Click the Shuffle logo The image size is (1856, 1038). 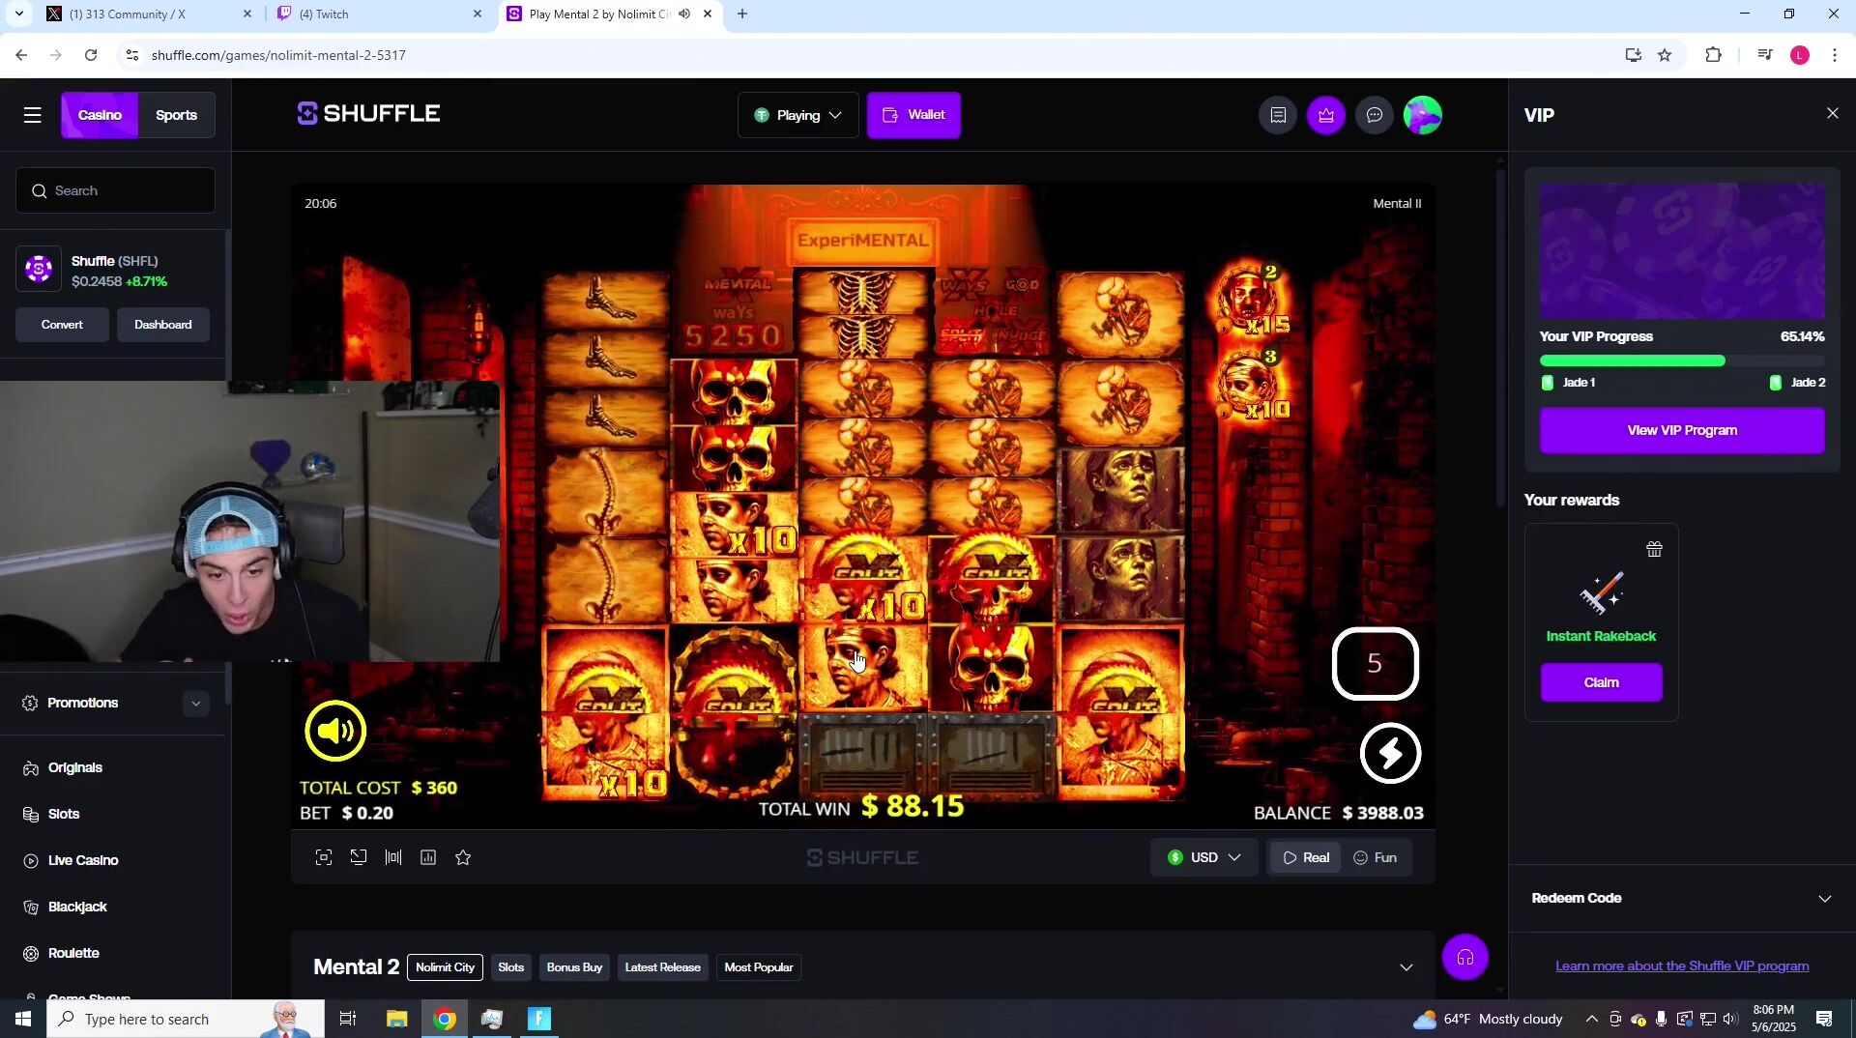tap(368, 114)
